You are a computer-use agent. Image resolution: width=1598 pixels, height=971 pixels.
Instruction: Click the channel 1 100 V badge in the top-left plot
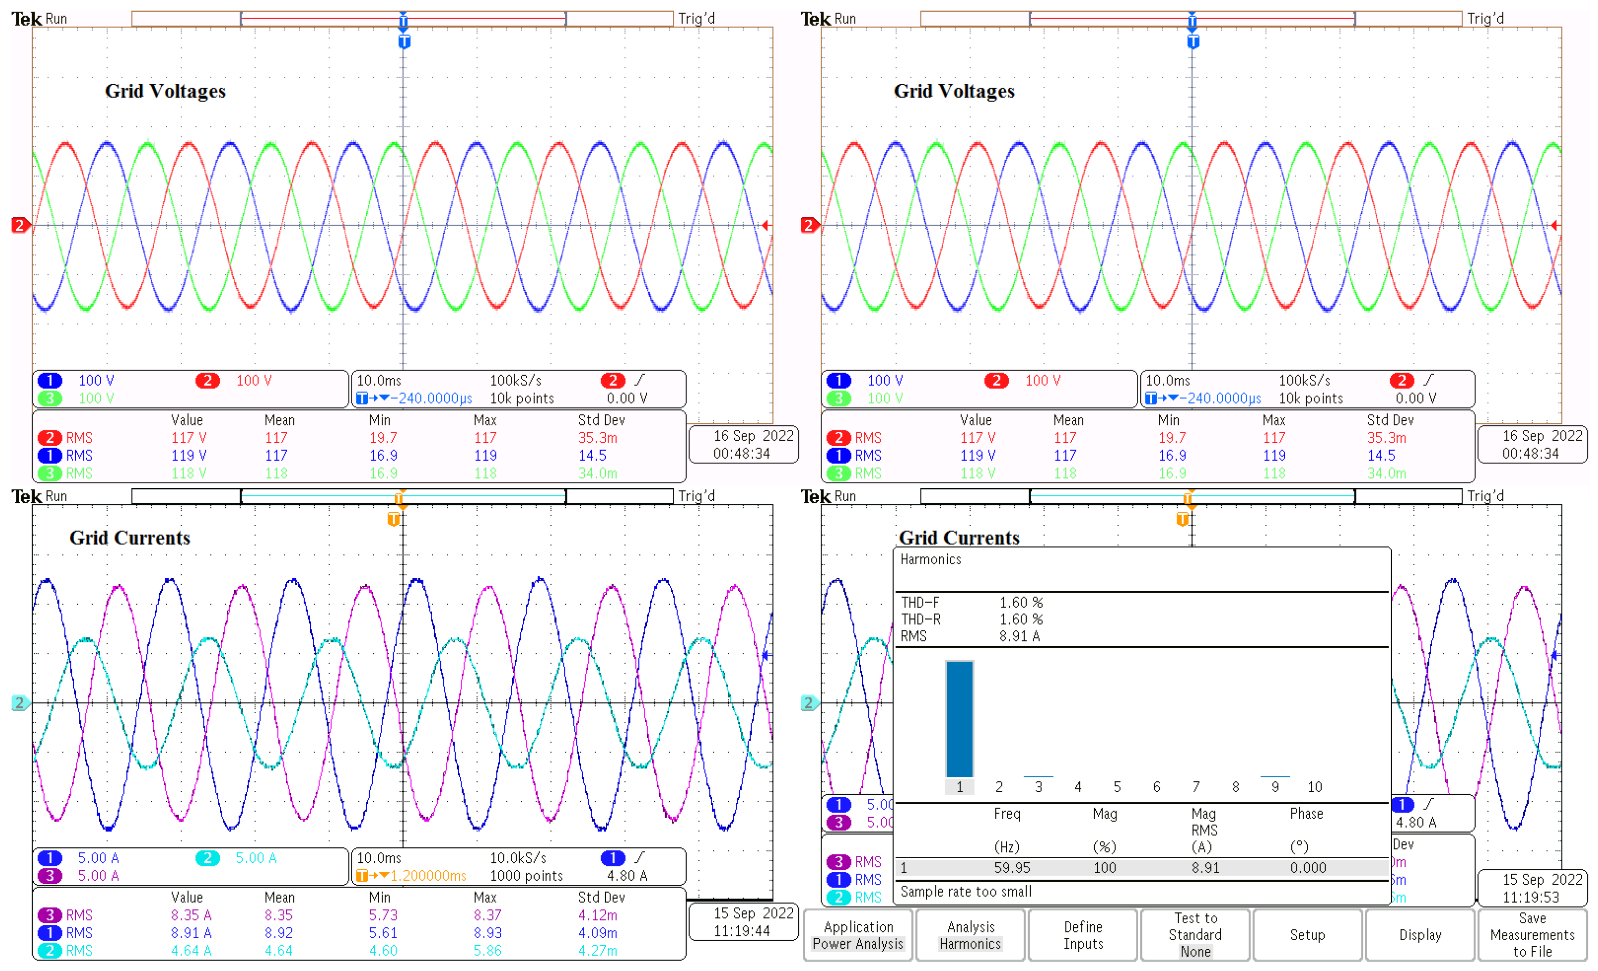coord(50,381)
